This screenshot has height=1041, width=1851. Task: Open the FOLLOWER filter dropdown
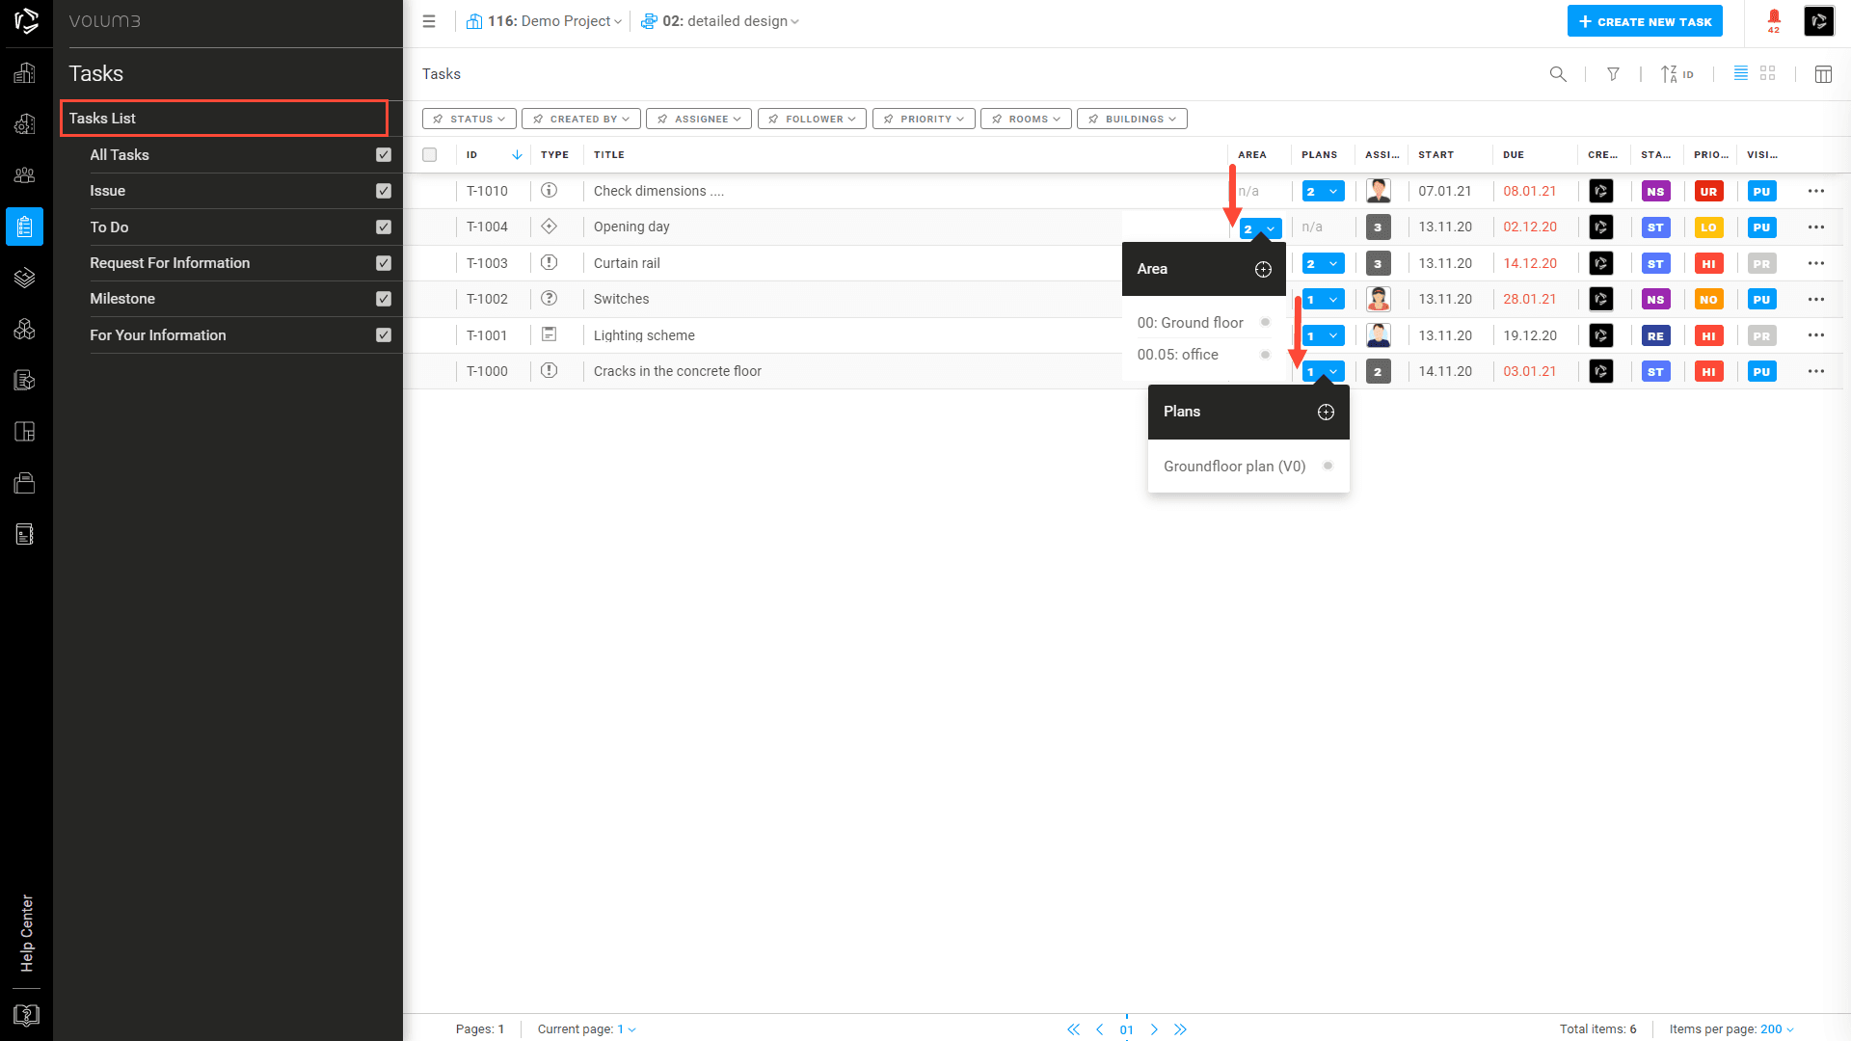click(812, 119)
